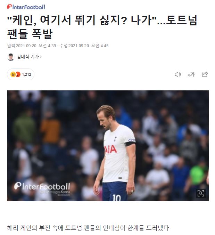This screenshot has height=235, width=215.
Task: Listen to article with speaker icon
Action: (x=178, y=74)
